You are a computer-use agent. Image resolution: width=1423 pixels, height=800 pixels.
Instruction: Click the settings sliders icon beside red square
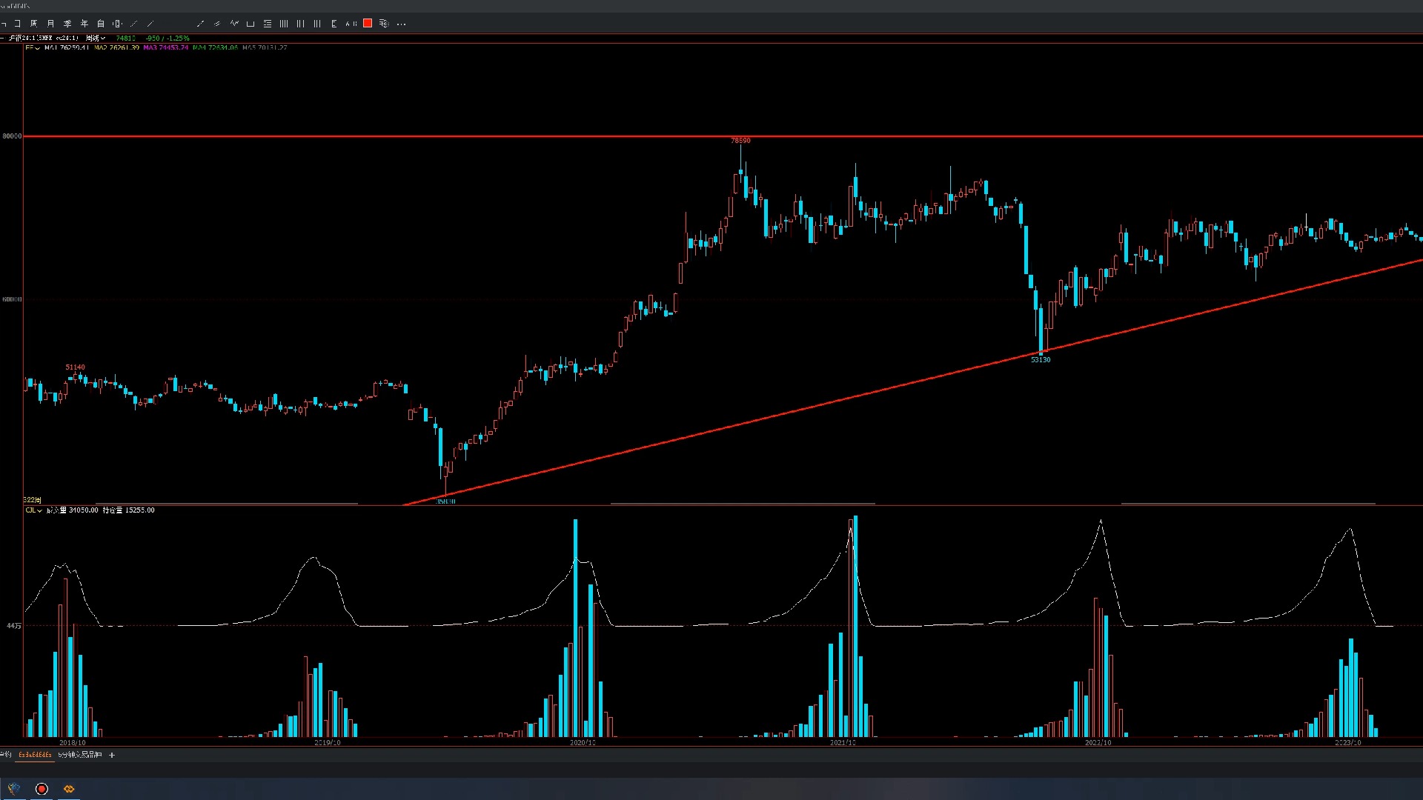click(x=384, y=24)
